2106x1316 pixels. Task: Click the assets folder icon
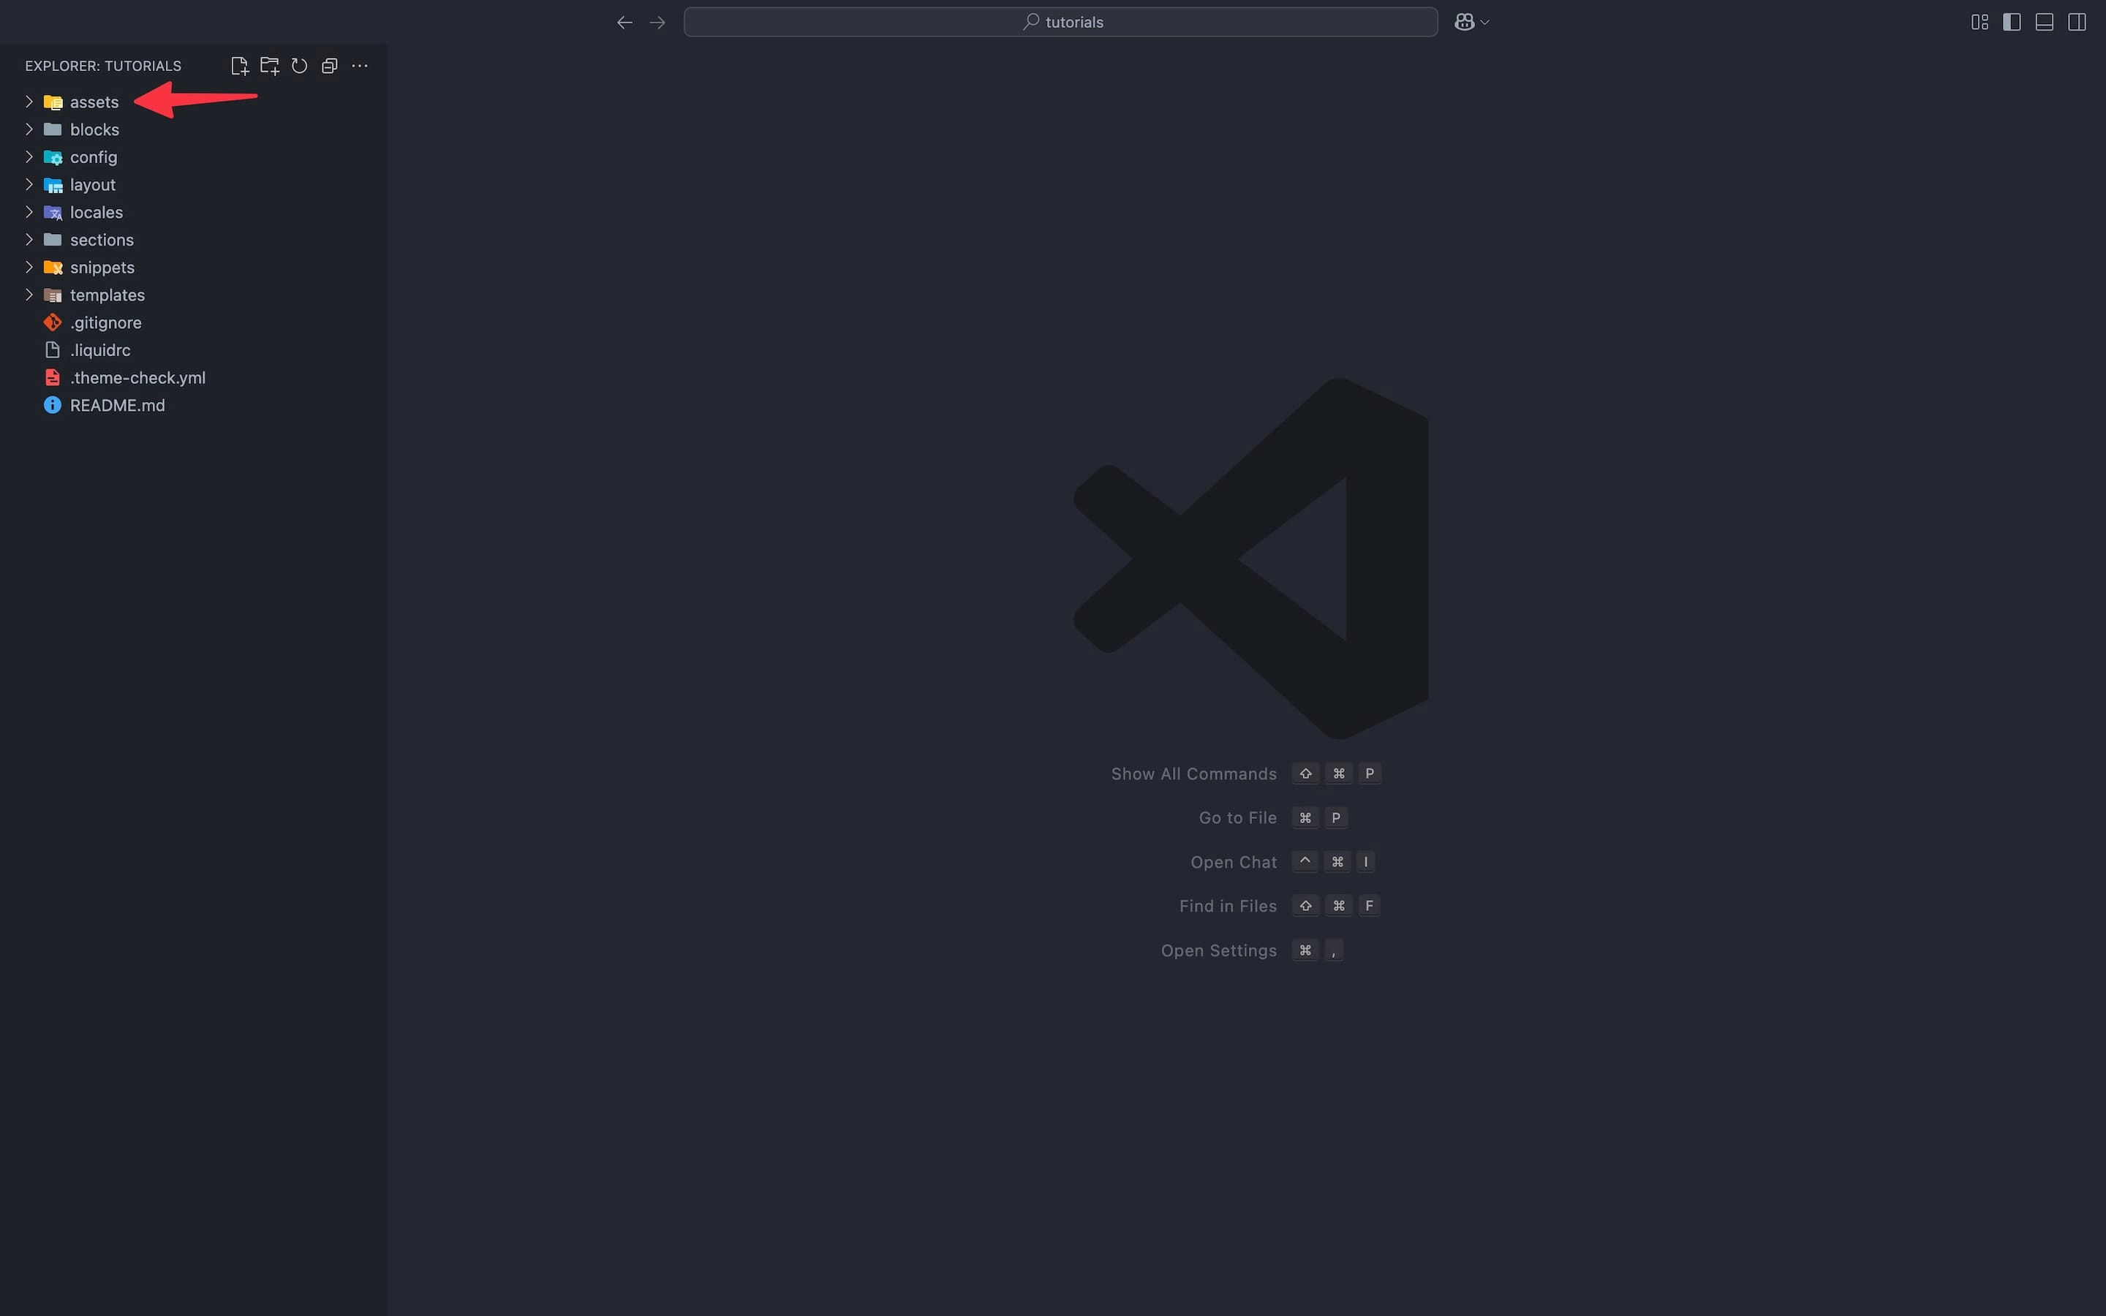click(x=53, y=102)
